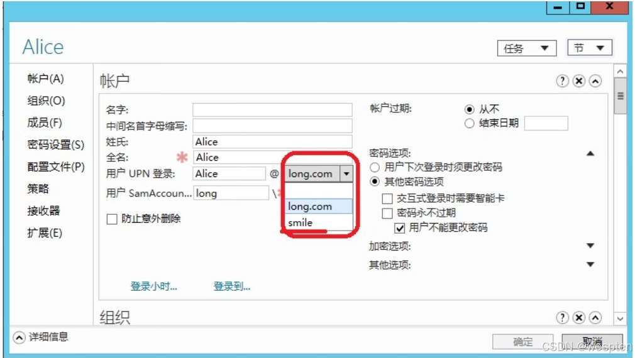The width and height of the screenshot is (635, 358).
Task: Open help for the 帐户 section
Action: point(562,81)
